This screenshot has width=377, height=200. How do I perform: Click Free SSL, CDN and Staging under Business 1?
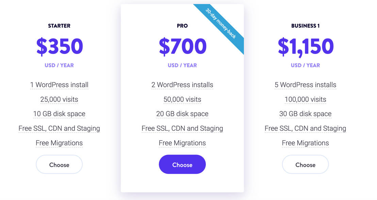pyautogui.click(x=305, y=128)
